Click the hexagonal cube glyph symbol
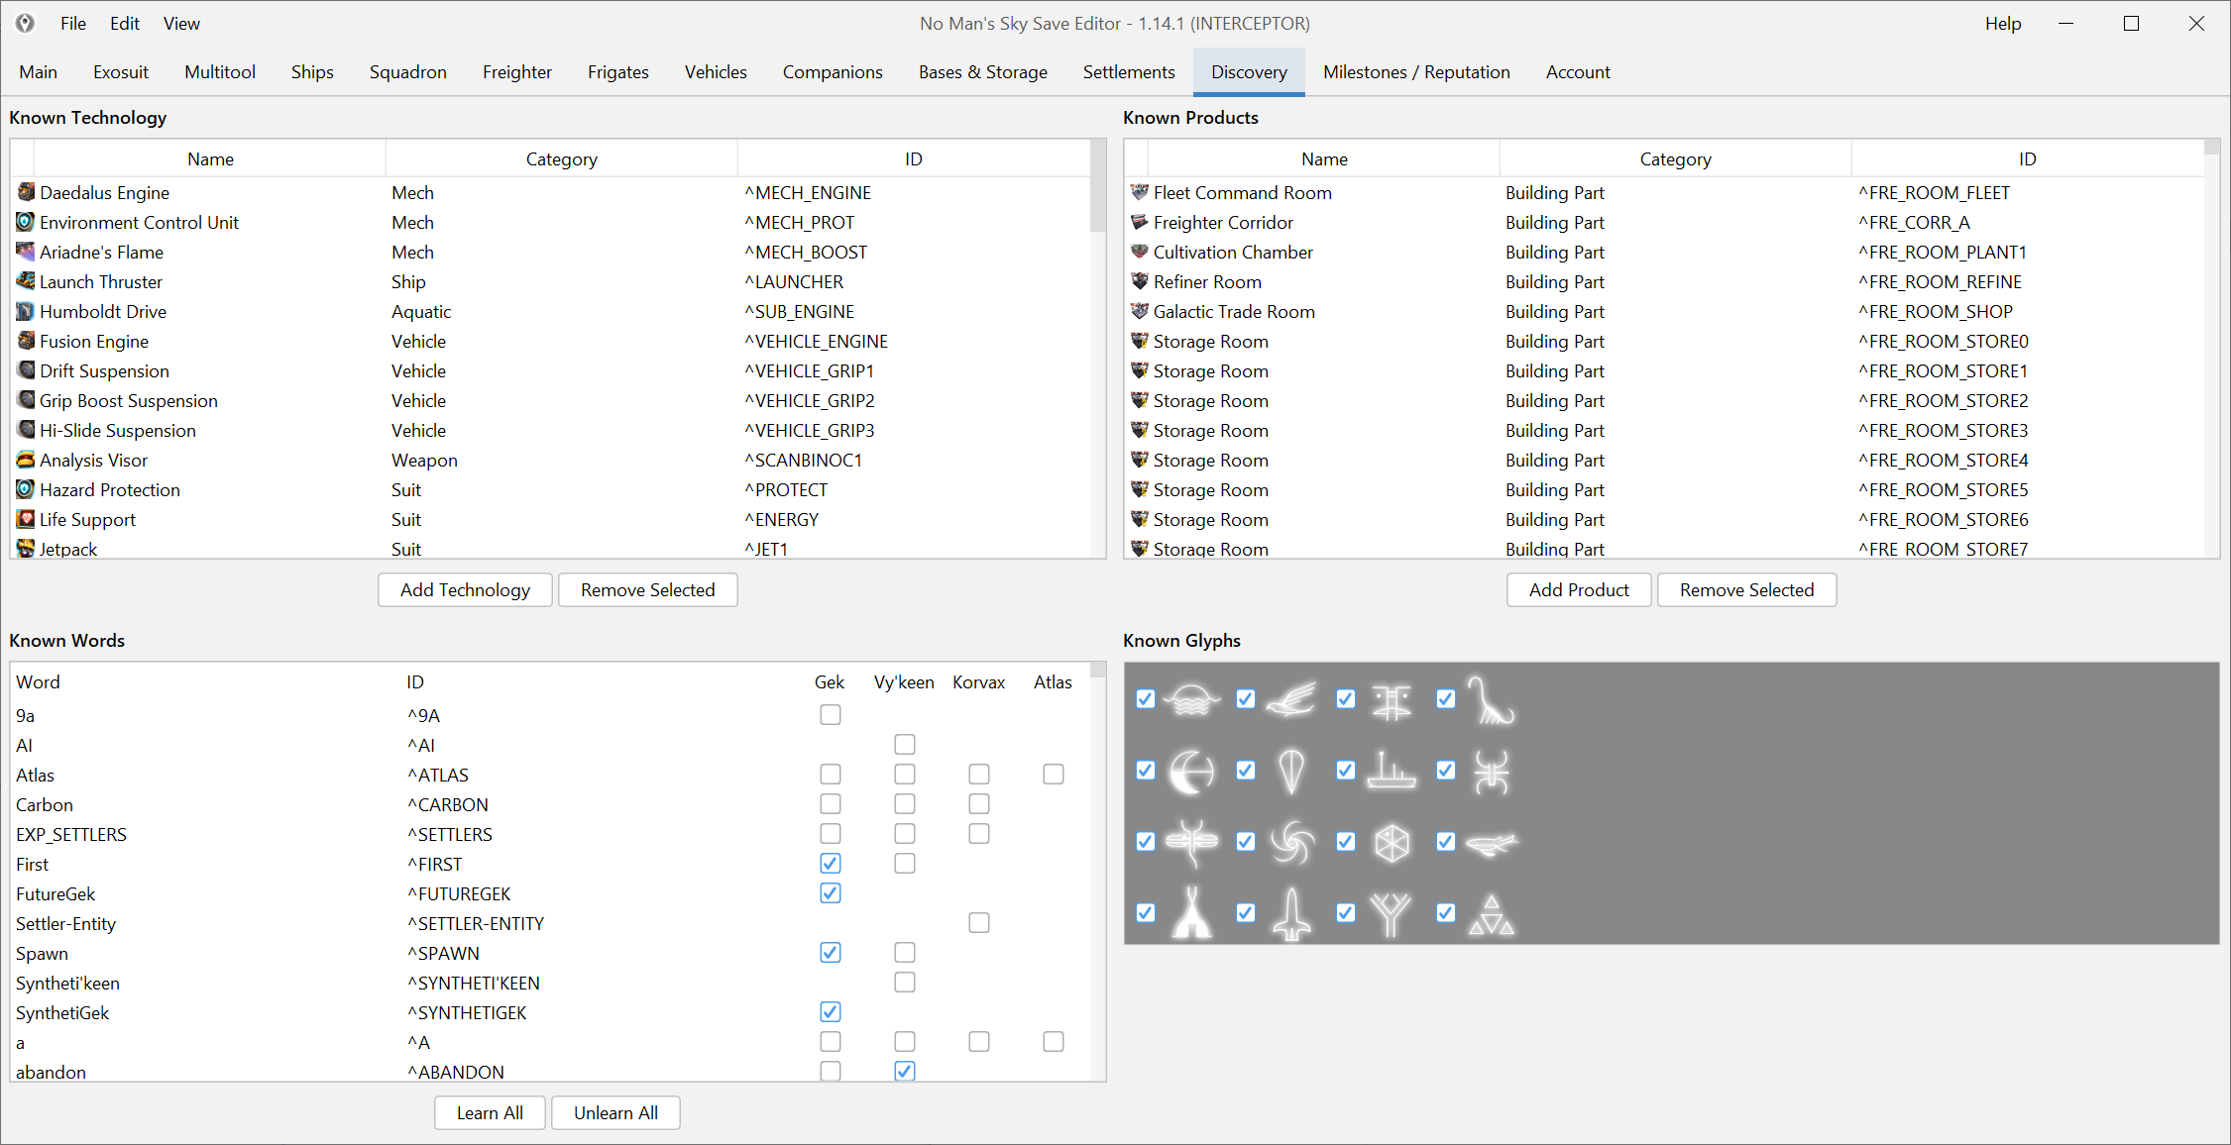Screen dimensions: 2231x1145 [1392, 842]
